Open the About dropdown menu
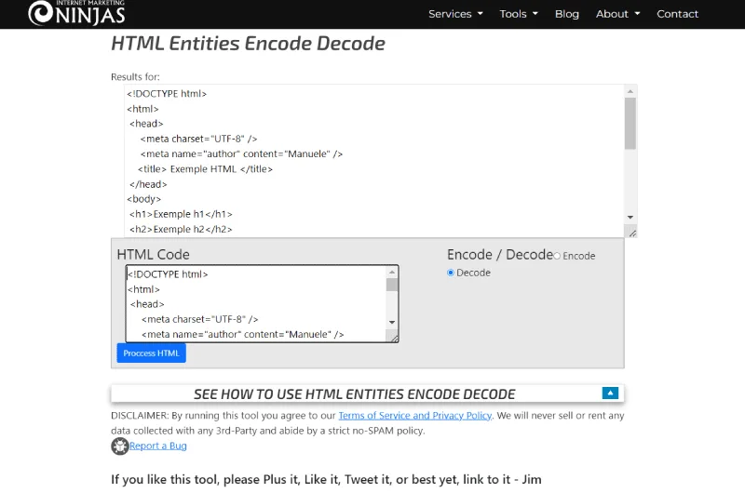This screenshot has height=493, width=745. 617,14
